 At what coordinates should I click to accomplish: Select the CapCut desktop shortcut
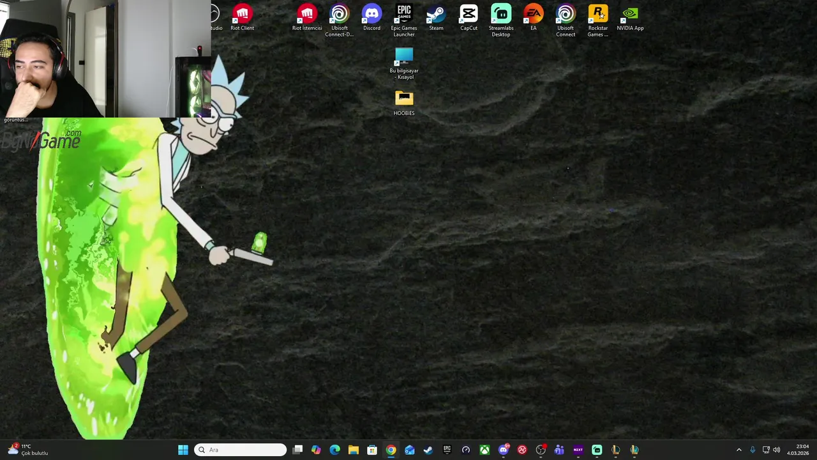click(x=468, y=18)
